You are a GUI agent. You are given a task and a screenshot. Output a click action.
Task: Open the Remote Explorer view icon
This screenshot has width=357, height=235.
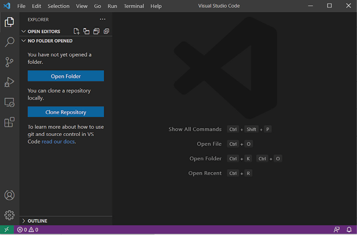click(10, 102)
